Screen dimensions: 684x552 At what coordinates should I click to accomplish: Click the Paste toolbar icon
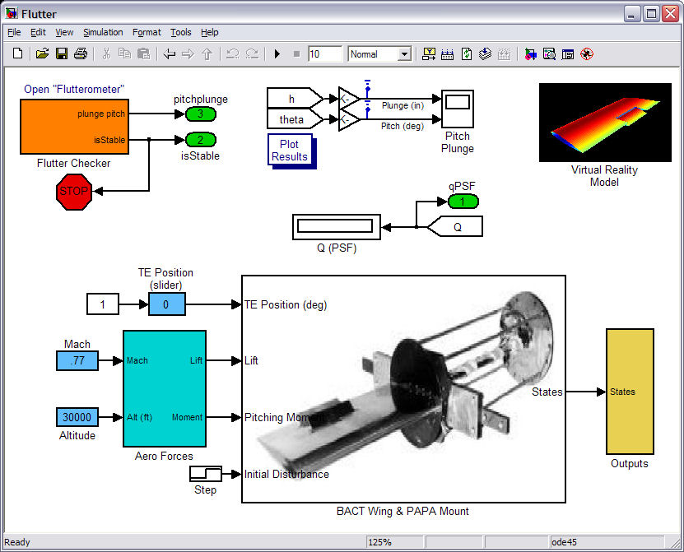pos(143,54)
